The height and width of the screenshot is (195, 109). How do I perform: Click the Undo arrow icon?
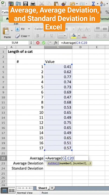pyautogui.click(x=72, y=4)
